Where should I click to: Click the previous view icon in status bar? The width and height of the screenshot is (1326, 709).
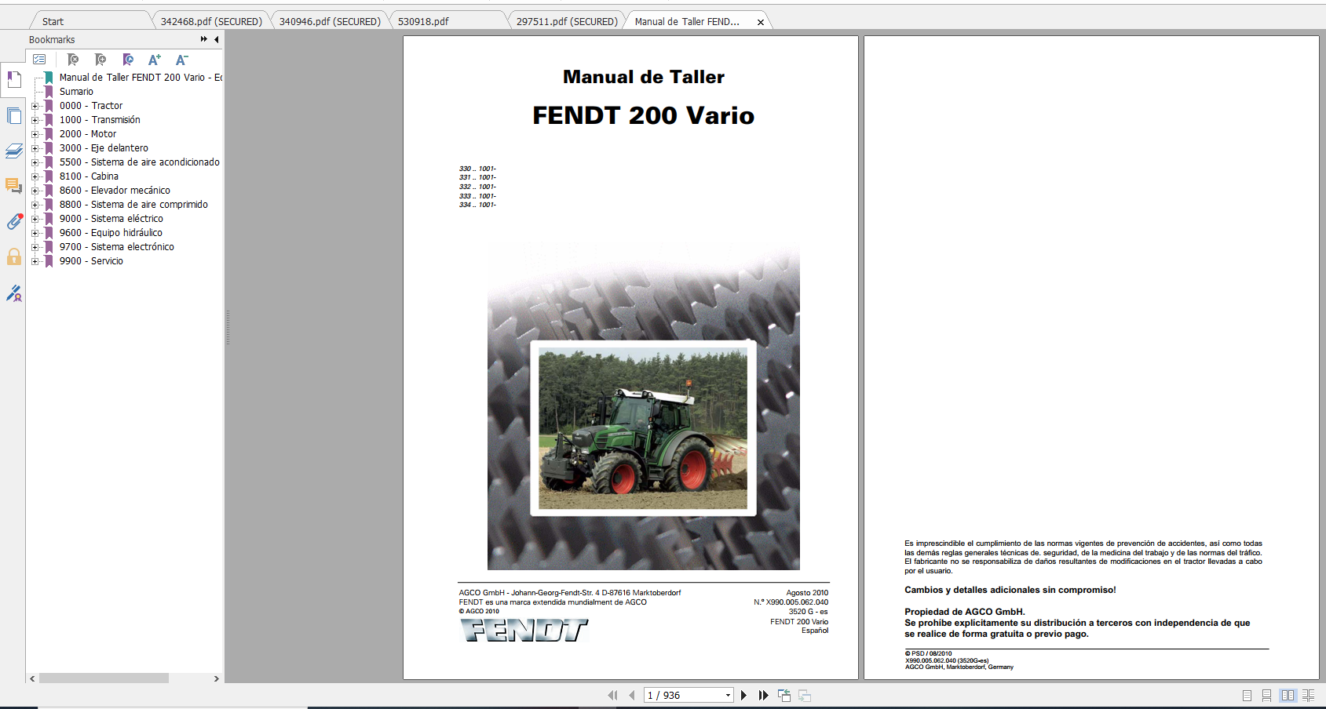784,695
